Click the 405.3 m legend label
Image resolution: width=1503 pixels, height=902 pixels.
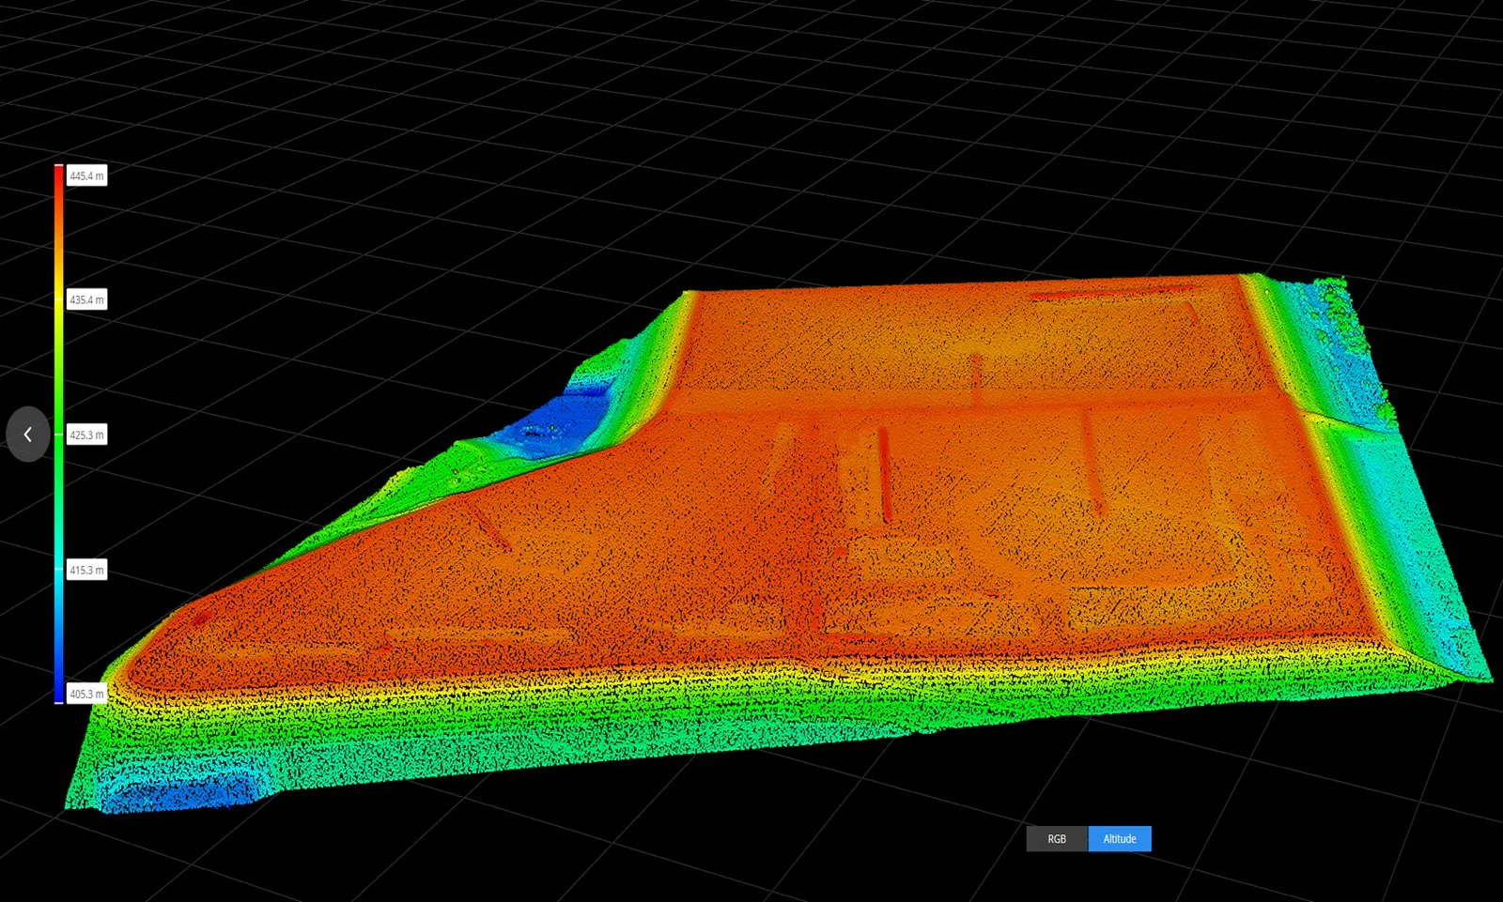pos(86,694)
